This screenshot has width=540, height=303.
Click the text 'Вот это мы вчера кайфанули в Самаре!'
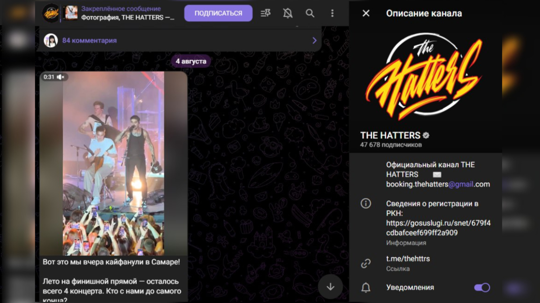pyautogui.click(x=112, y=261)
